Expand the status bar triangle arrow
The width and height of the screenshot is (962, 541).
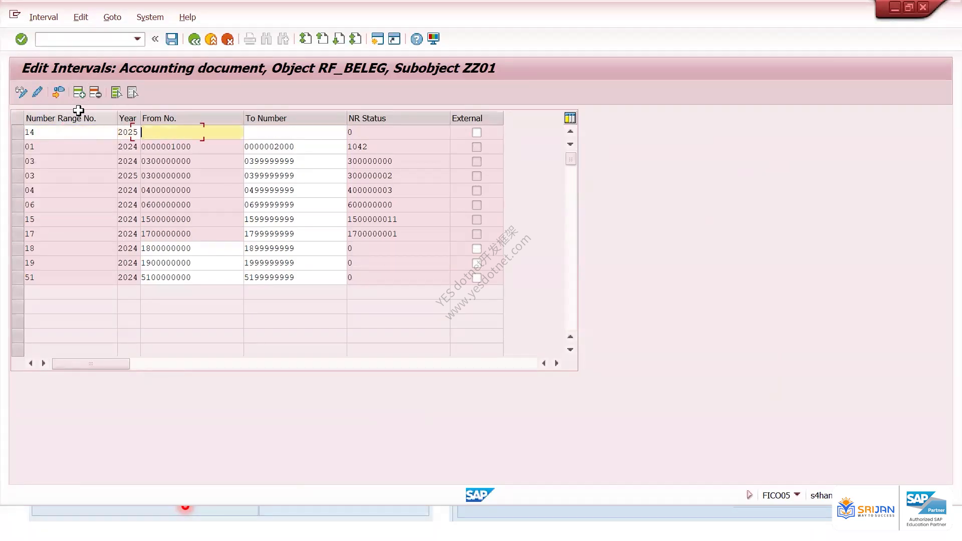tap(750, 495)
